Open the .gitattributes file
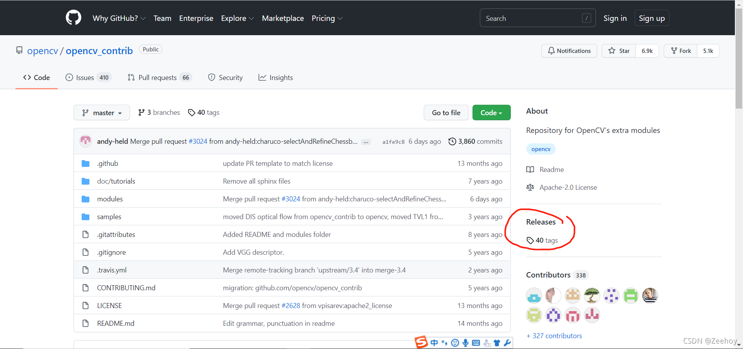 (x=116, y=235)
